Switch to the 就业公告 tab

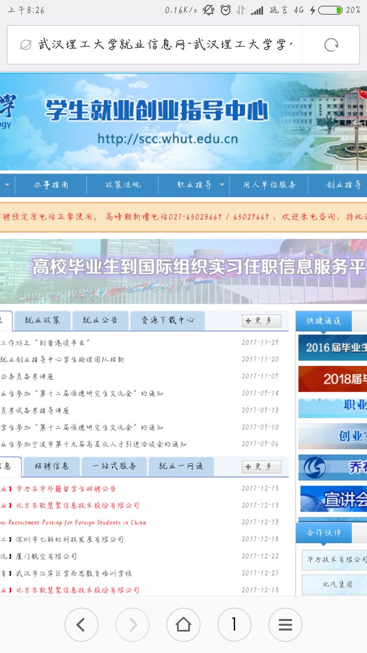100,320
